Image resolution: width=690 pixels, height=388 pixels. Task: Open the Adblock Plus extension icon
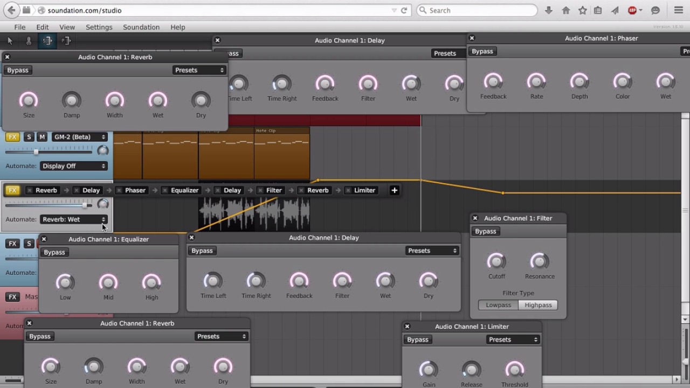coord(632,10)
